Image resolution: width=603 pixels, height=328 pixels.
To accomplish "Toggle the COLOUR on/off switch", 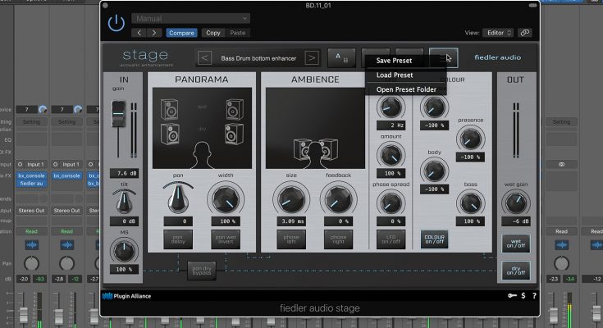I will (x=434, y=239).
